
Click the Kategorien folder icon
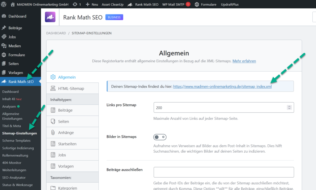[53, 188]
